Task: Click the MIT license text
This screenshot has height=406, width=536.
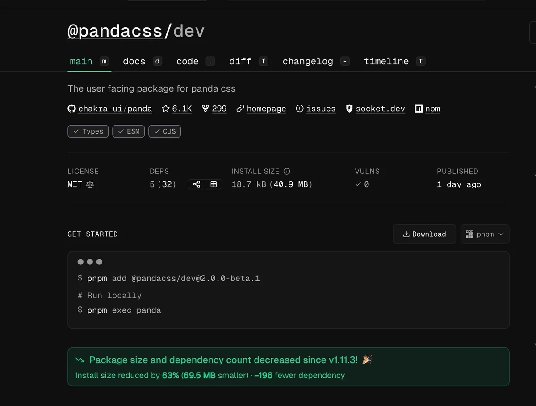Action: click(x=75, y=184)
